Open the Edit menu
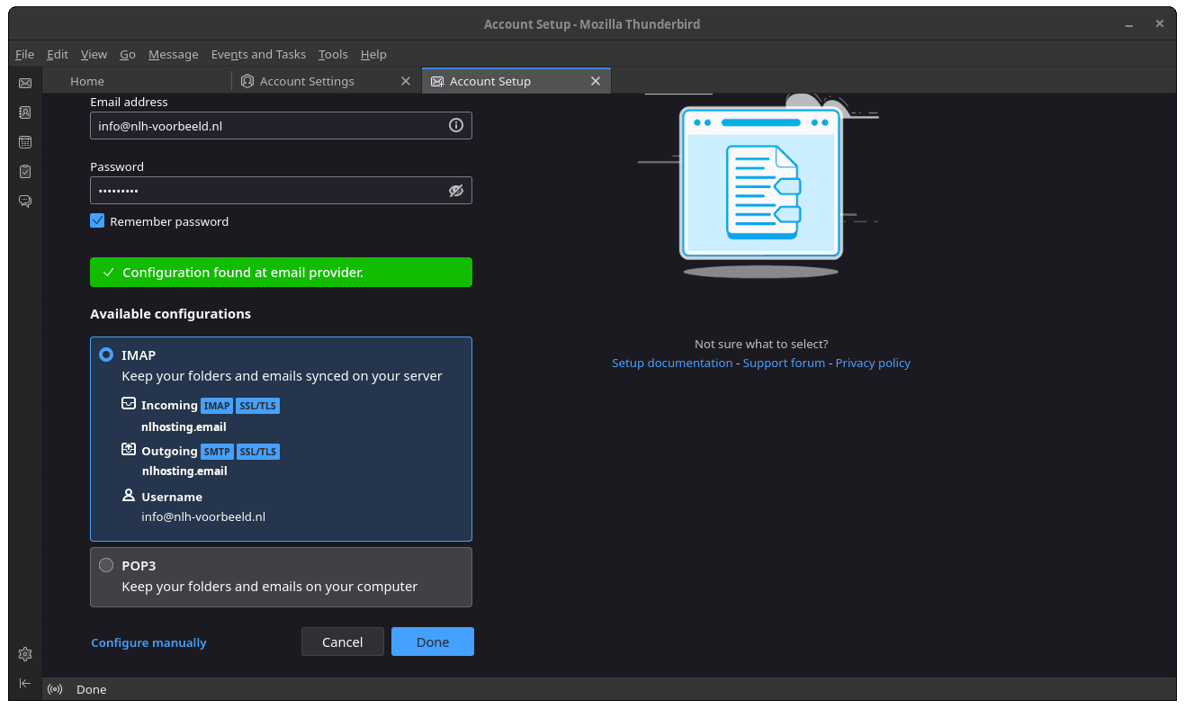 [x=58, y=54]
